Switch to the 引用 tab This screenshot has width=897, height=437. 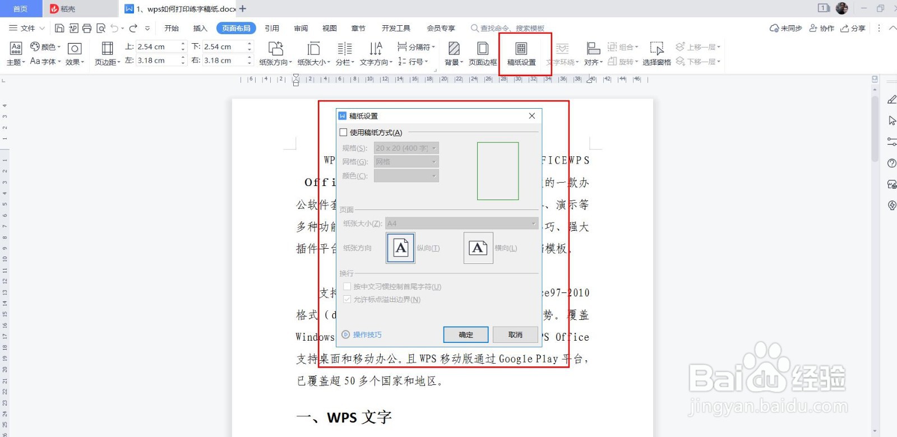point(272,28)
